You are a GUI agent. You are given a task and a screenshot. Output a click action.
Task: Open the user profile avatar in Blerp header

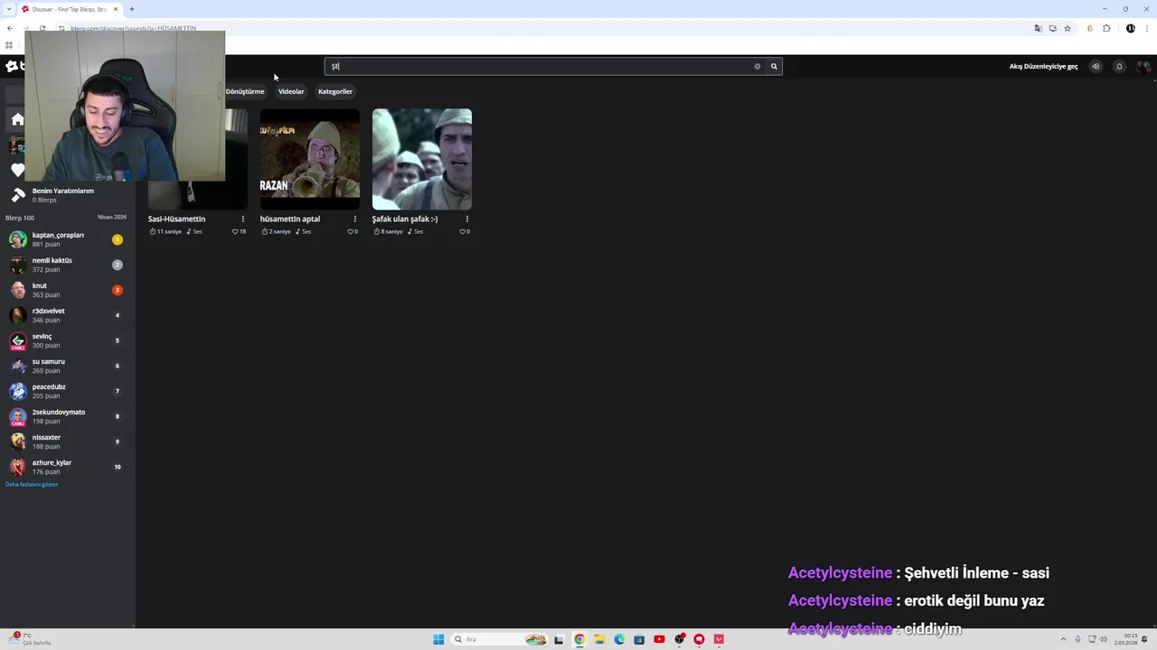coord(1143,66)
